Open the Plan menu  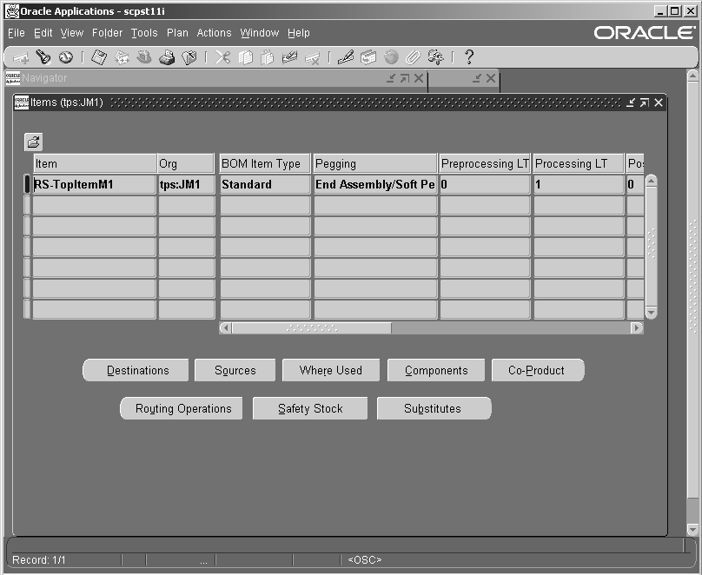pyautogui.click(x=177, y=33)
